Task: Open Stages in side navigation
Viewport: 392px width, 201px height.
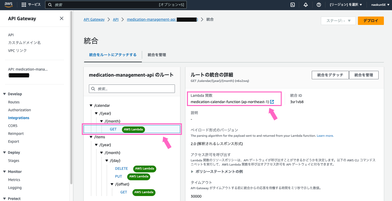Action: [x=14, y=161]
